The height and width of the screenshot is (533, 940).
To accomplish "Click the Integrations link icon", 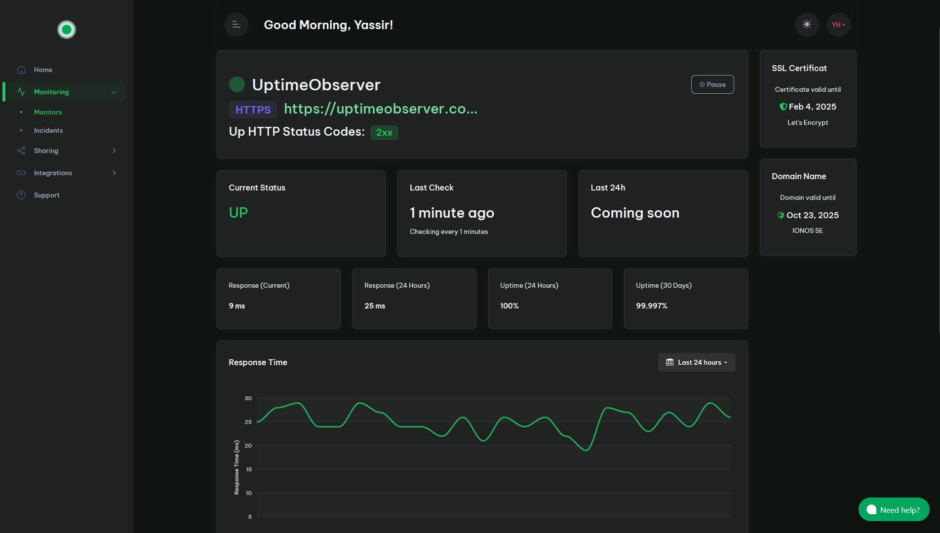I will pyautogui.click(x=21, y=173).
